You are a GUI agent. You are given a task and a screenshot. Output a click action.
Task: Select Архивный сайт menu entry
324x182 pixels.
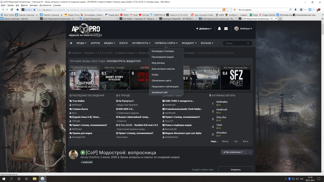(x=166, y=93)
